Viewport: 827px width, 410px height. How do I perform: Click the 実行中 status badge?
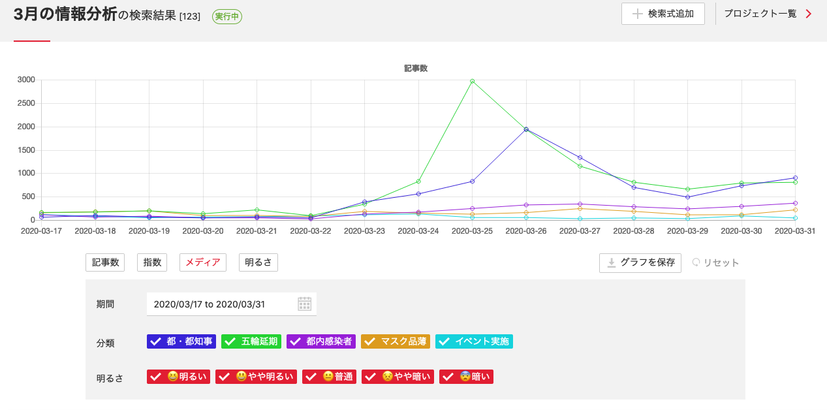(227, 16)
